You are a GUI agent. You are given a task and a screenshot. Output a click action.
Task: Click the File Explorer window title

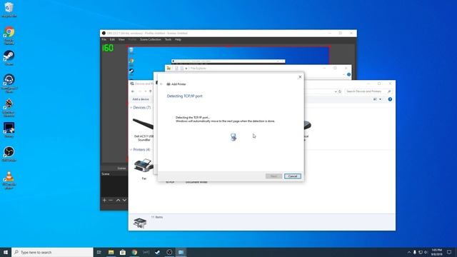199,69
